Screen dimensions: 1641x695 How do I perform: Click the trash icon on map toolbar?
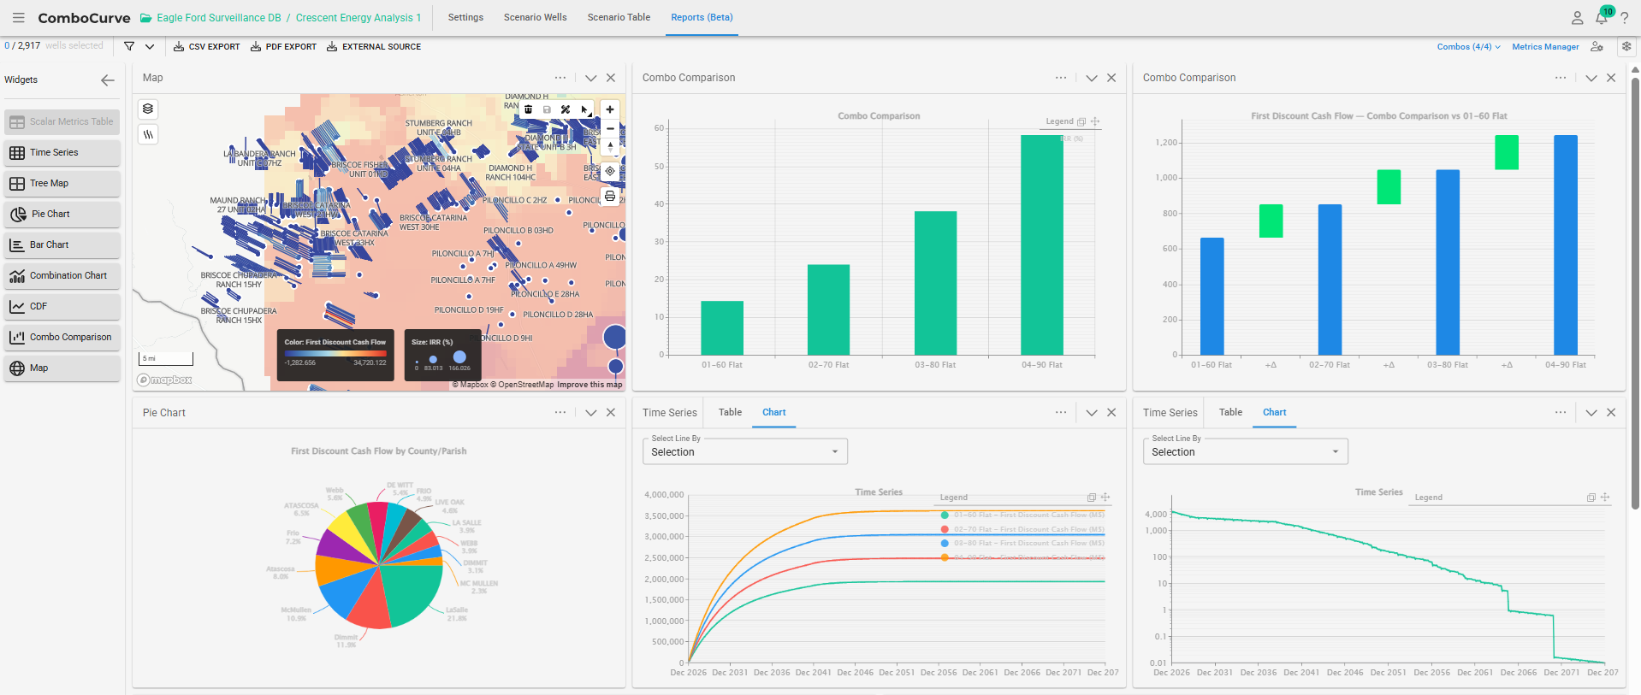click(x=528, y=109)
